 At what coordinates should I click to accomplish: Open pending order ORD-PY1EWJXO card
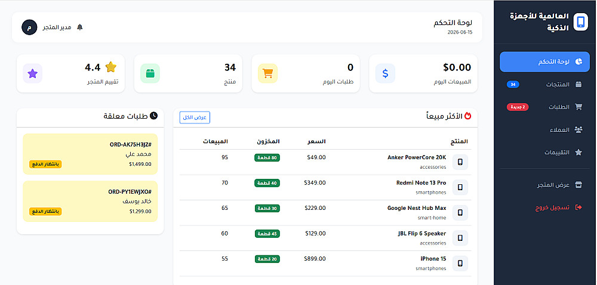(90, 201)
